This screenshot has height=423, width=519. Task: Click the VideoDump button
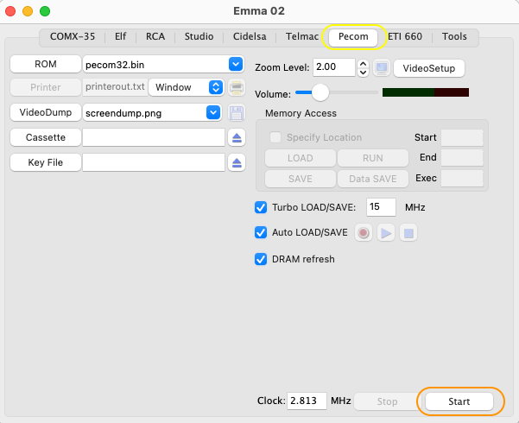click(x=46, y=112)
